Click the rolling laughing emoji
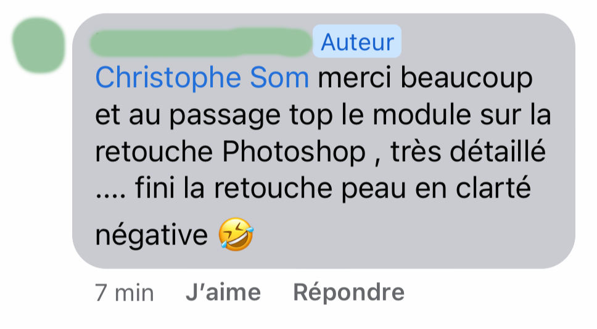The image size is (597, 329). click(x=236, y=234)
